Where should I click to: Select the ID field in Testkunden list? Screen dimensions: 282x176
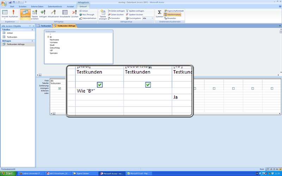pos(51,37)
